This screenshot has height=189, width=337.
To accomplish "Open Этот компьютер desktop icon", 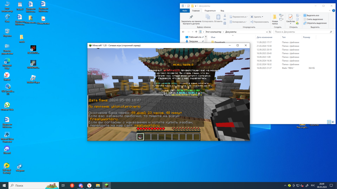I will [7, 7].
